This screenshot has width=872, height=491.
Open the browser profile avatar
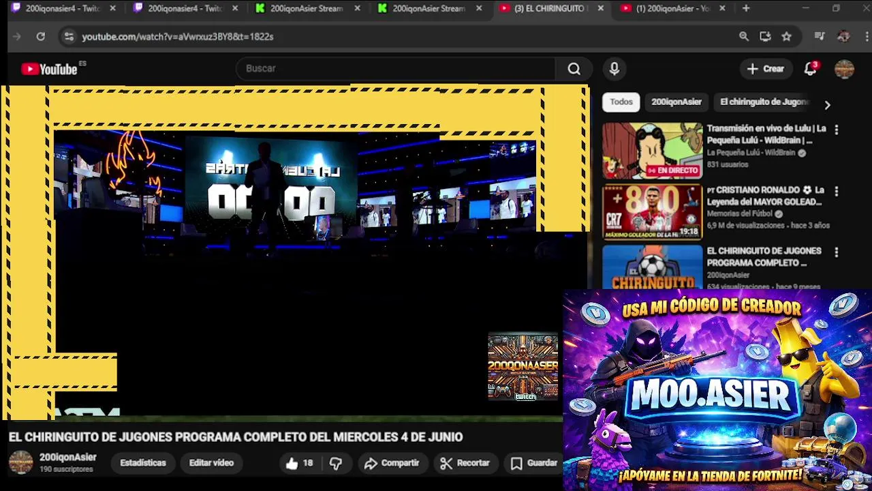point(843,36)
